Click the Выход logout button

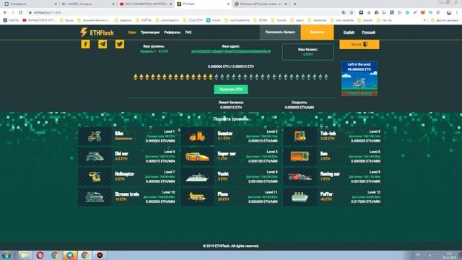(359, 44)
